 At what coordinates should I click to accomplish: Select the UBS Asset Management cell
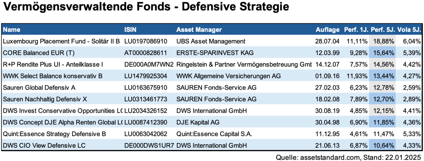(211, 41)
